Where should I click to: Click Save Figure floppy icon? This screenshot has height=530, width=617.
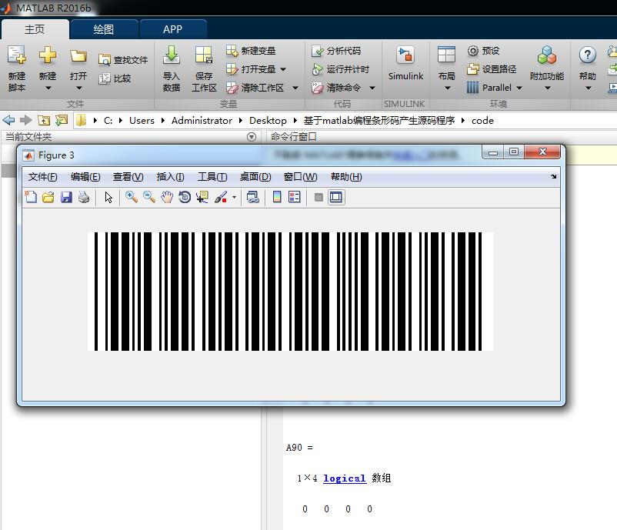click(66, 197)
